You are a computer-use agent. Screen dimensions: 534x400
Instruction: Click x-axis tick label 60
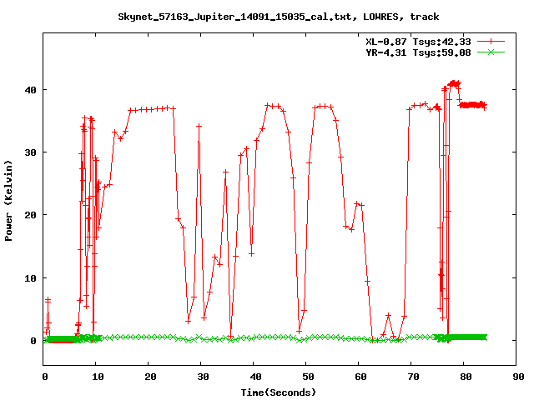pos(360,377)
